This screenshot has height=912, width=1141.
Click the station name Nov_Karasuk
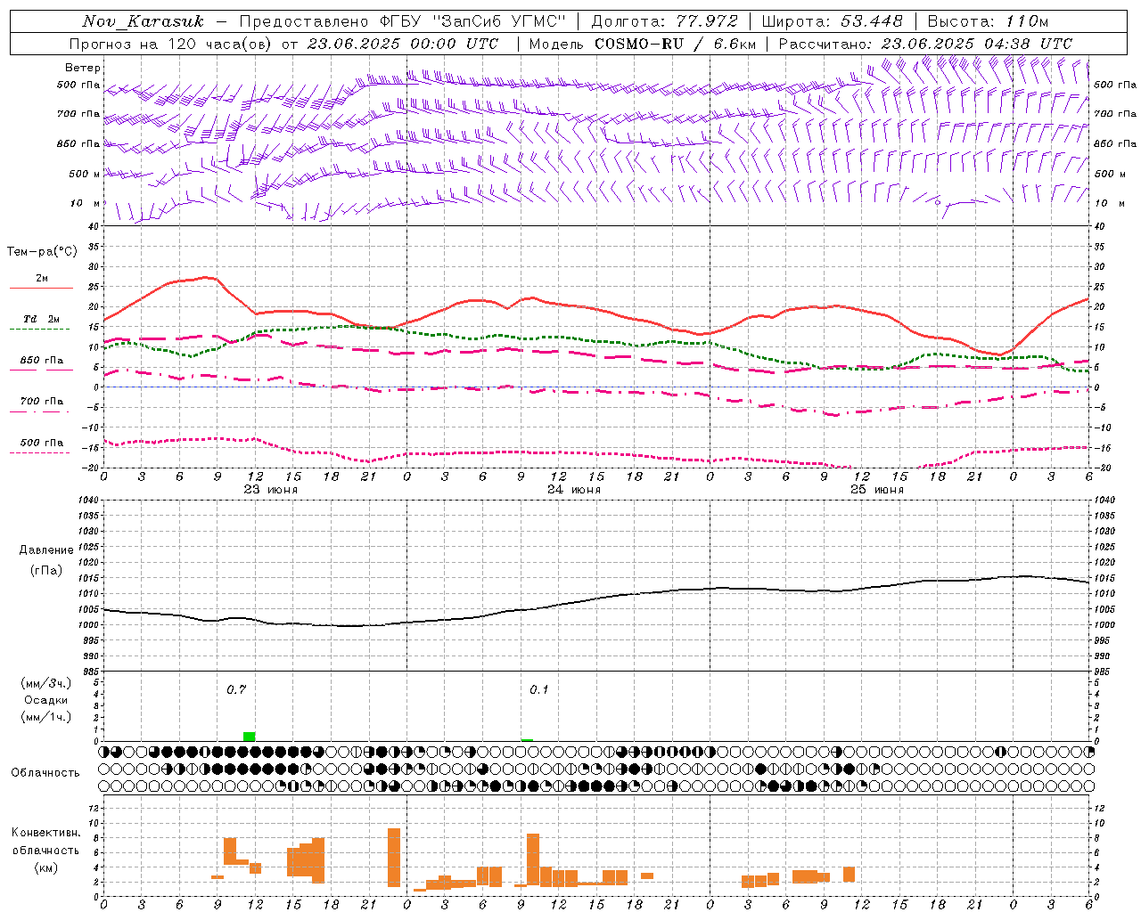(143, 21)
